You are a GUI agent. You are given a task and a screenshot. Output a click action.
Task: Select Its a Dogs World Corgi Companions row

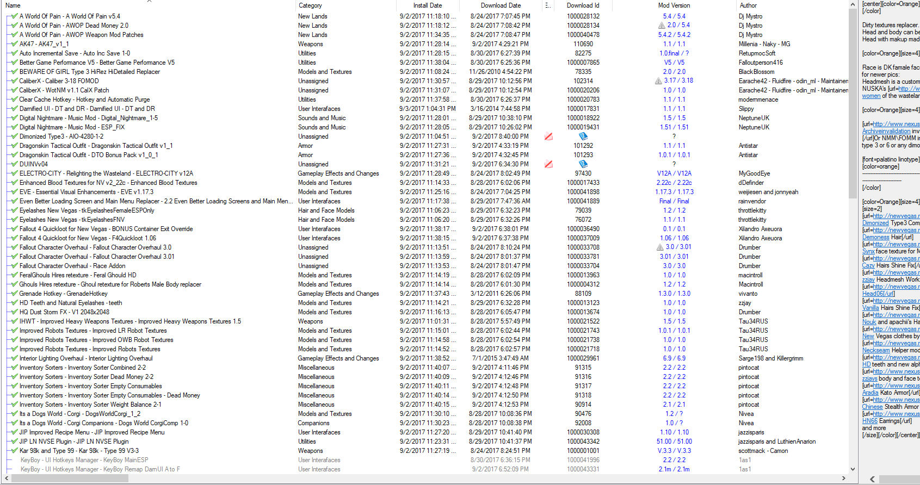104,423
